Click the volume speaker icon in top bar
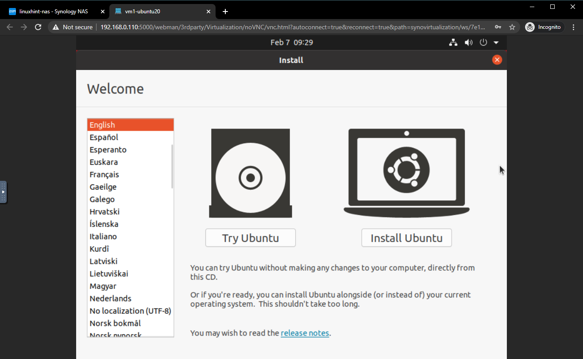This screenshot has width=583, height=359. click(468, 43)
